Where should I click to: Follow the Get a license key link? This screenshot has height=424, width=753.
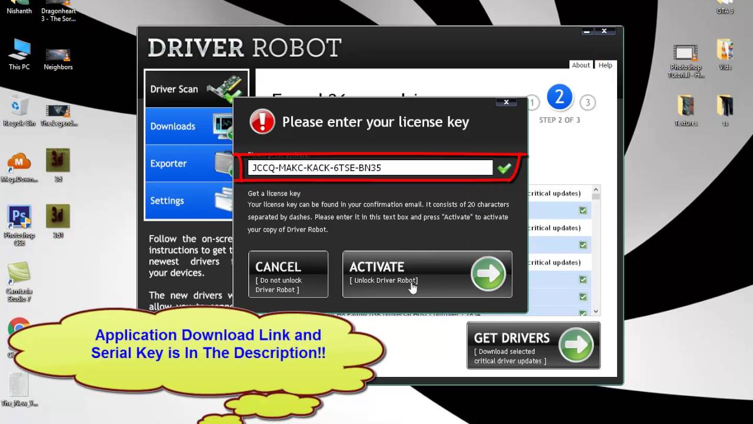pos(274,193)
